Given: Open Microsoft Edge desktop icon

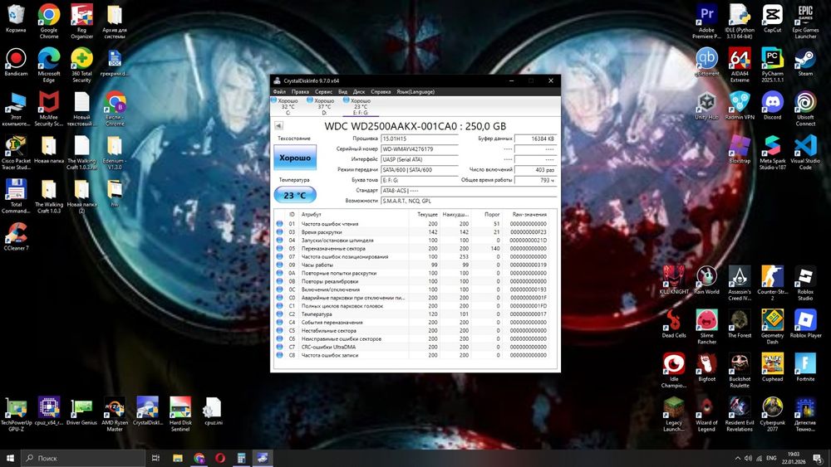Looking at the screenshot, I should point(49,65).
